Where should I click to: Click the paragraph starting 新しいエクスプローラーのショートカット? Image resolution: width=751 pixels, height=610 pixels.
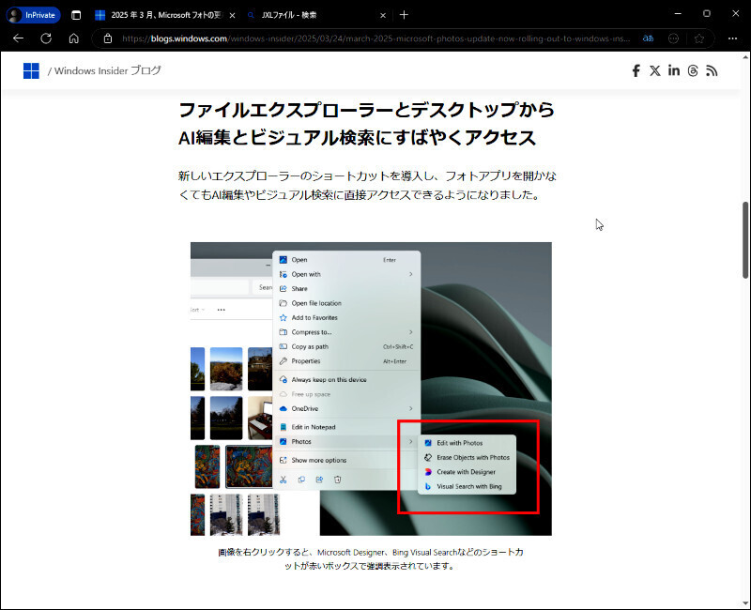(x=367, y=185)
